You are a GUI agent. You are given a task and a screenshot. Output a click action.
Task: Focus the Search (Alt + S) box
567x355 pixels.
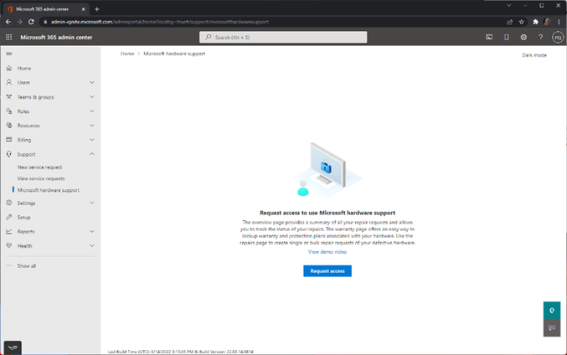(x=283, y=37)
